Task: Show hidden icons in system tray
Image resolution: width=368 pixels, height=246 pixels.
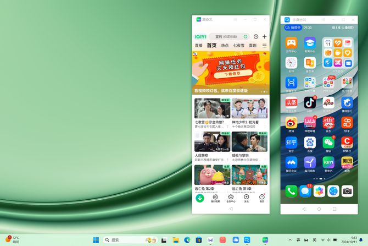Action: pos(290,240)
